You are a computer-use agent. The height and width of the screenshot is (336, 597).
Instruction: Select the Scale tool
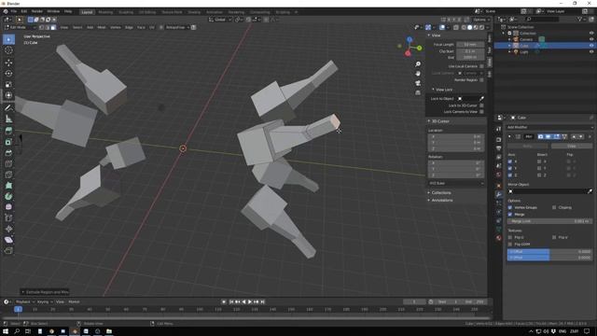click(x=8, y=85)
